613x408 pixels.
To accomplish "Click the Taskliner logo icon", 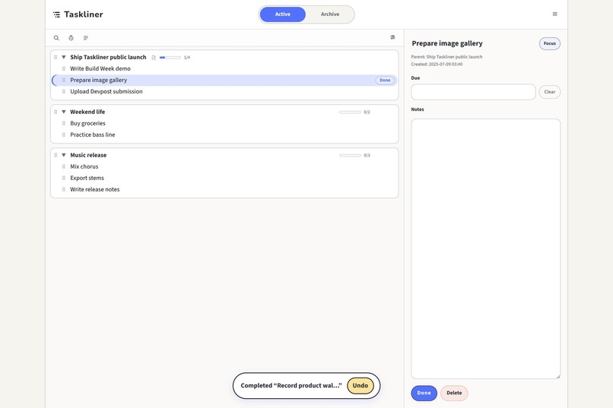I will (x=57, y=14).
